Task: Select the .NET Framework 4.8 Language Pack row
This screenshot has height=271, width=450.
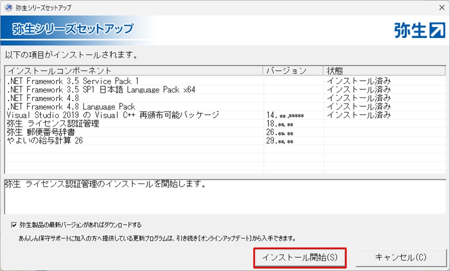Action: pos(71,106)
